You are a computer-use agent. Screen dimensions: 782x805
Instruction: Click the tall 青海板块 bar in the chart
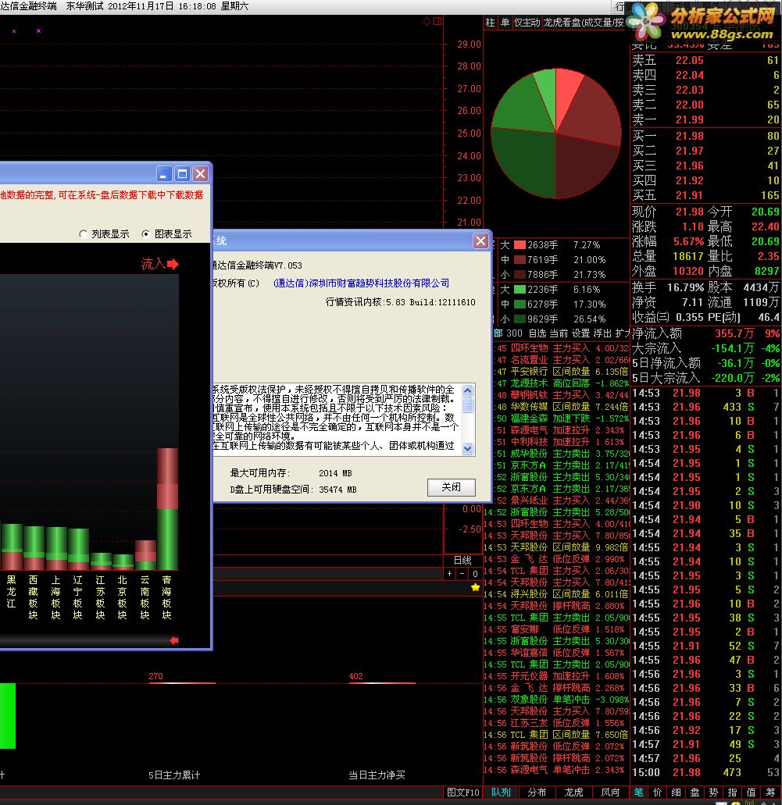(167, 509)
